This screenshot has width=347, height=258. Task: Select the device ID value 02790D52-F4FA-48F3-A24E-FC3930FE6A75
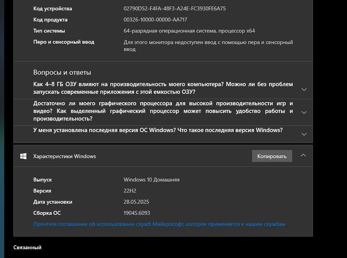(x=175, y=9)
